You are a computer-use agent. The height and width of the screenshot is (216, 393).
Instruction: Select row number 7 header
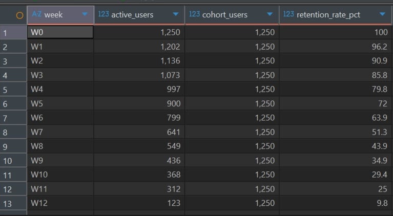(x=13, y=118)
